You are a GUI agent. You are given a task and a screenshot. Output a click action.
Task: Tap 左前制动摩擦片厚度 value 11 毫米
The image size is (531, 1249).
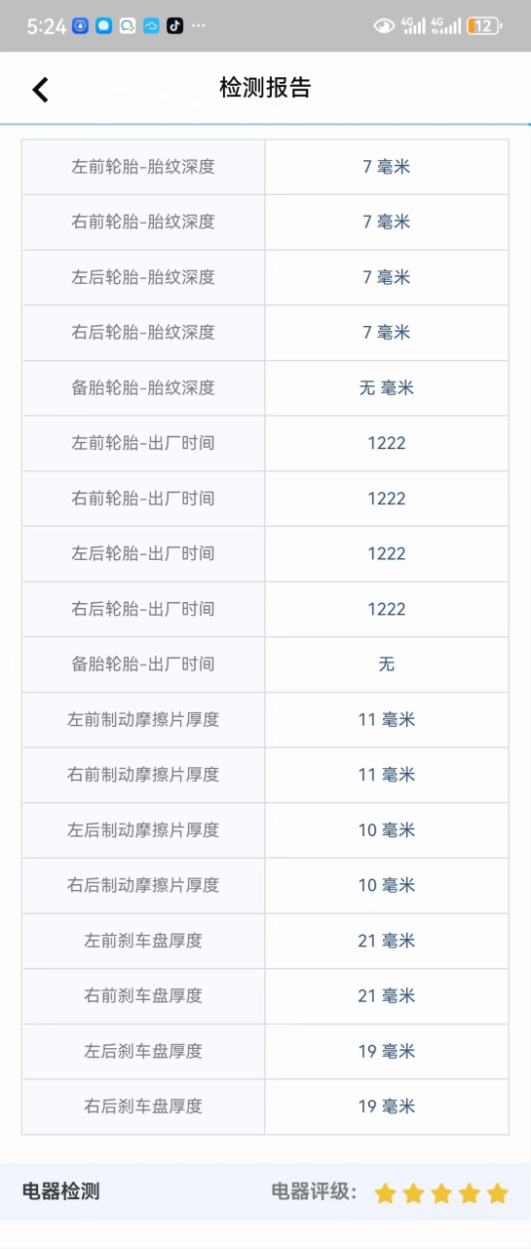click(387, 720)
